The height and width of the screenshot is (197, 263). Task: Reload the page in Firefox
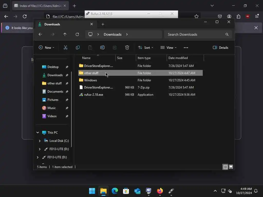25,16
